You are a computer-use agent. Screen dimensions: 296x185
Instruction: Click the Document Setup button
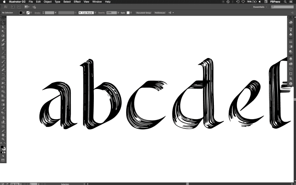pos(144,13)
